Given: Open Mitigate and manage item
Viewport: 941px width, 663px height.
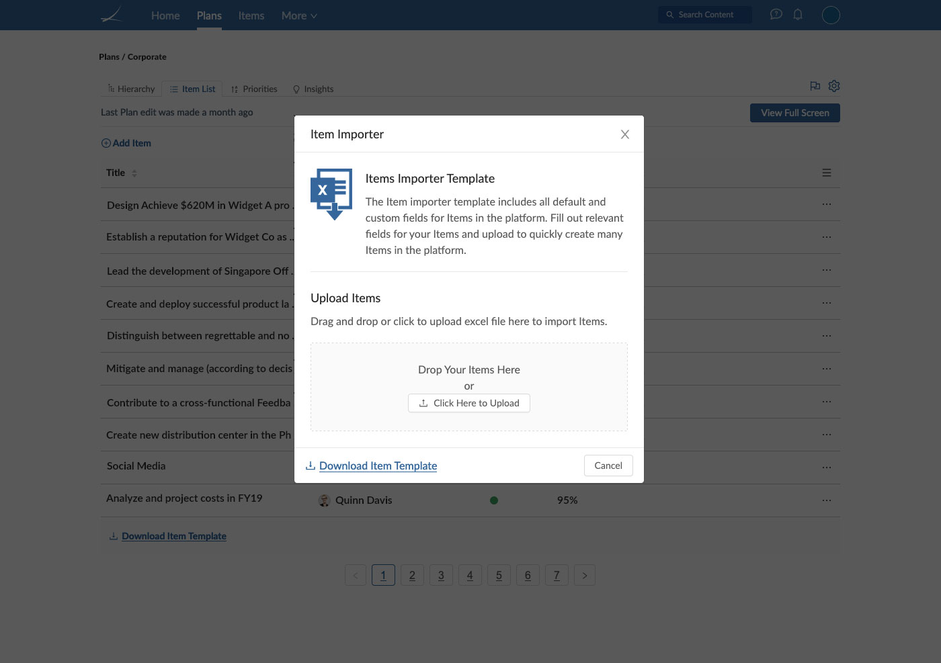Looking at the screenshot, I should pos(200,369).
